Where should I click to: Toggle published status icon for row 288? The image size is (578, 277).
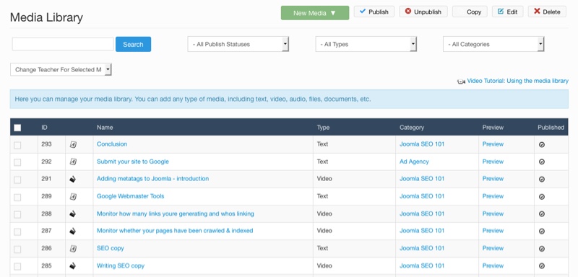(x=541, y=214)
